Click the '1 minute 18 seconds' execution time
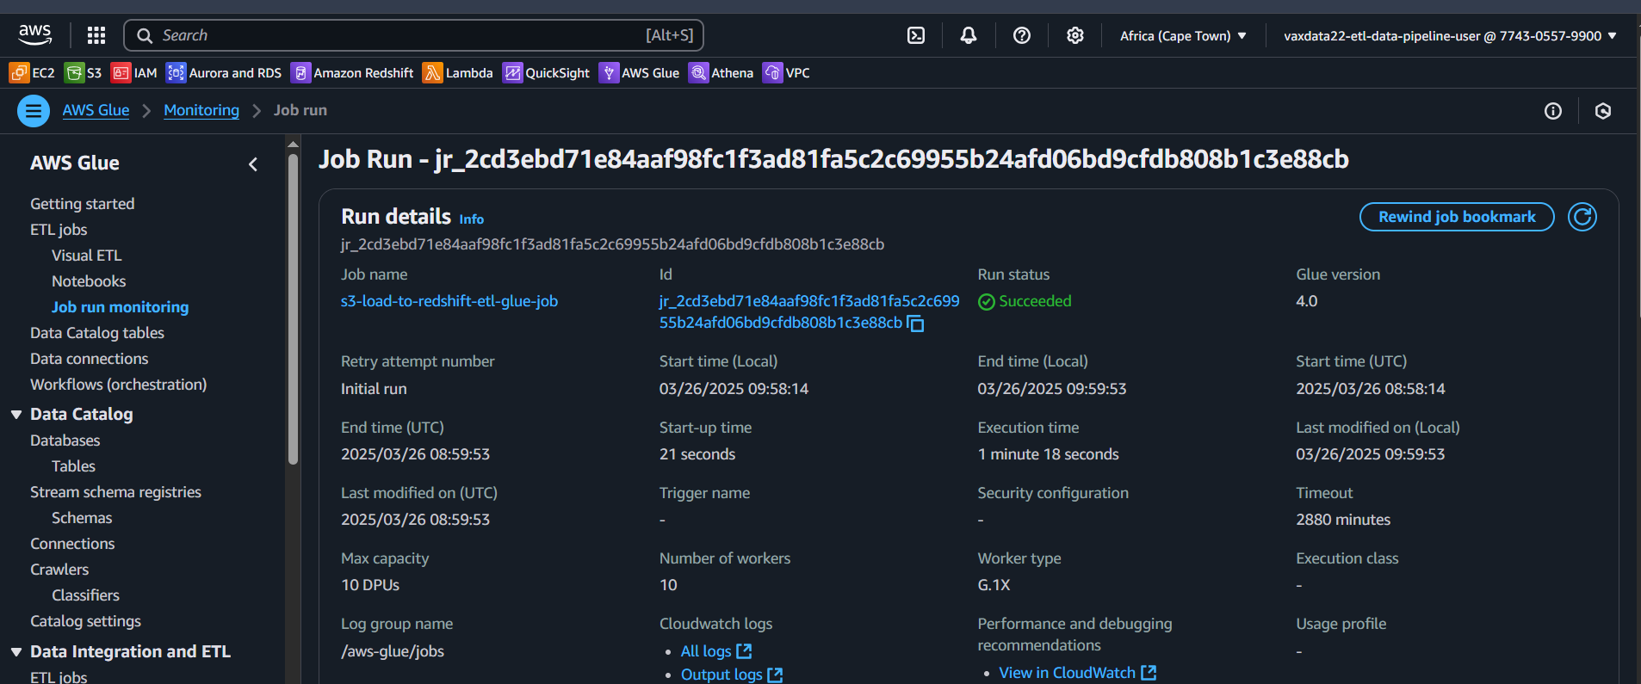 point(1048,454)
